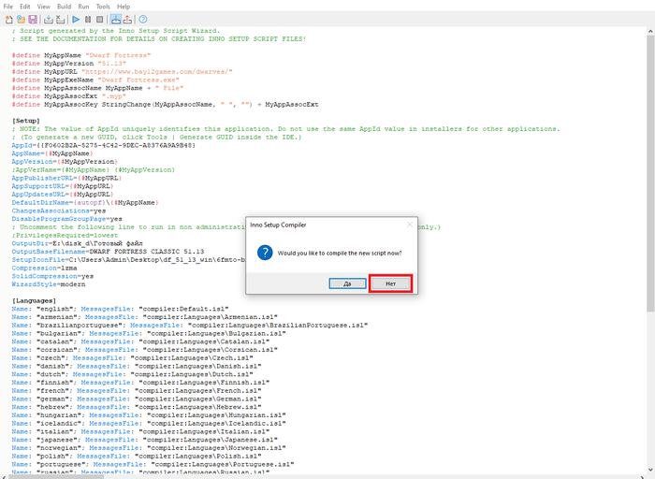Open Help via question mark toolbar icon
Viewport: 655px width, 479px height.
tap(142, 19)
